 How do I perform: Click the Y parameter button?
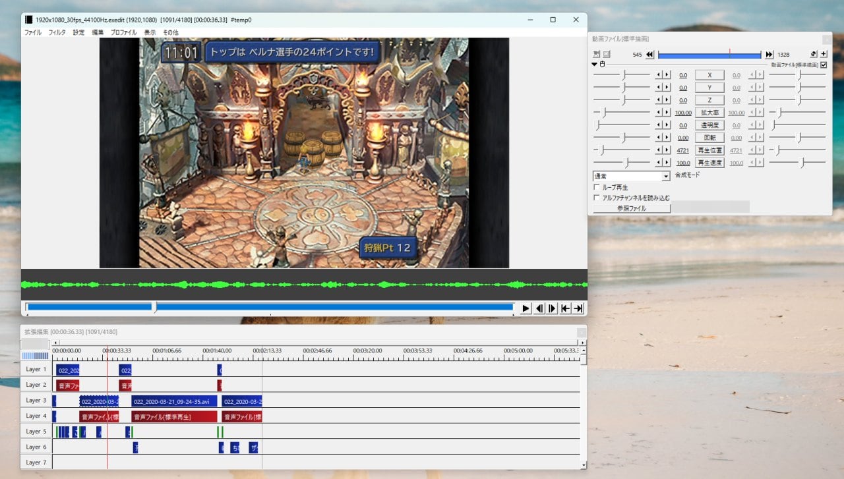(x=709, y=88)
